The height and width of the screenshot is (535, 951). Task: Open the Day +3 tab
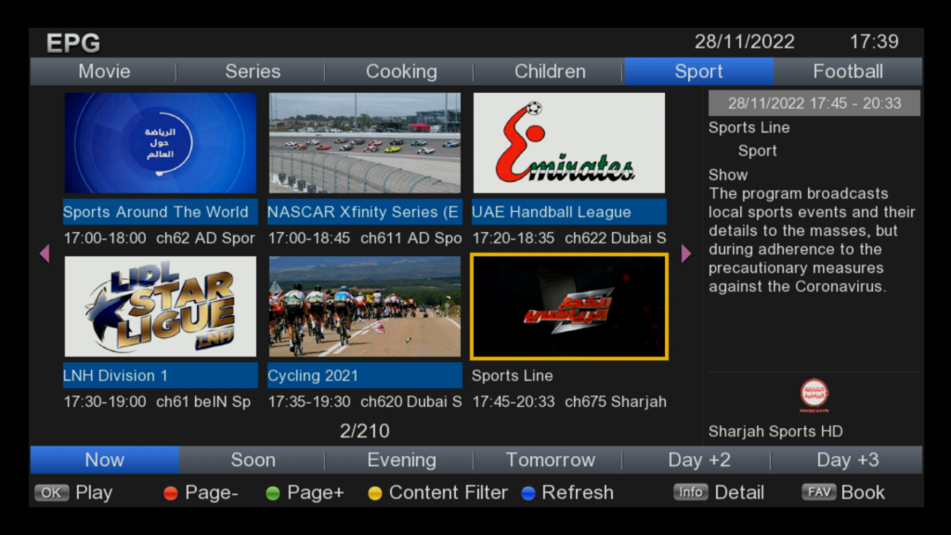[847, 460]
